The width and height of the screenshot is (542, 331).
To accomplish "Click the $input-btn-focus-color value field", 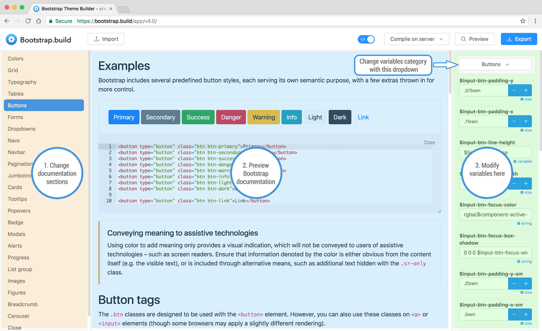I will coord(495,214).
